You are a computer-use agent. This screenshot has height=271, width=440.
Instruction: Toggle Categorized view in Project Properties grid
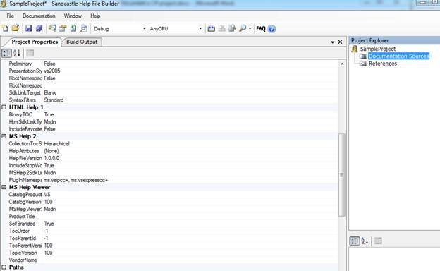[x=6, y=53]
